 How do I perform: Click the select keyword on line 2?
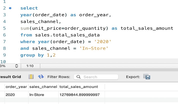(x=29, y=8)
